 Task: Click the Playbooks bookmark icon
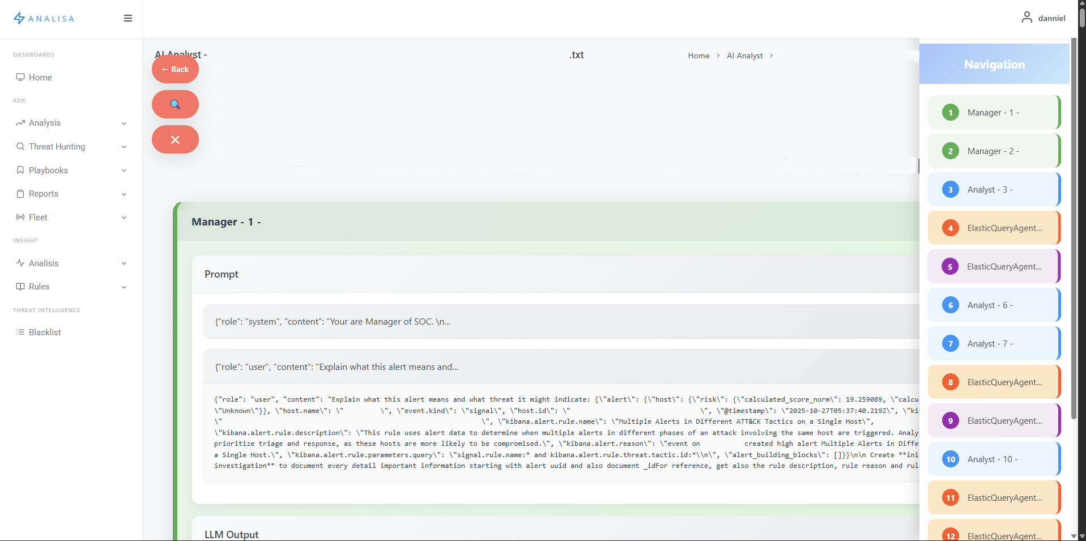20,170
